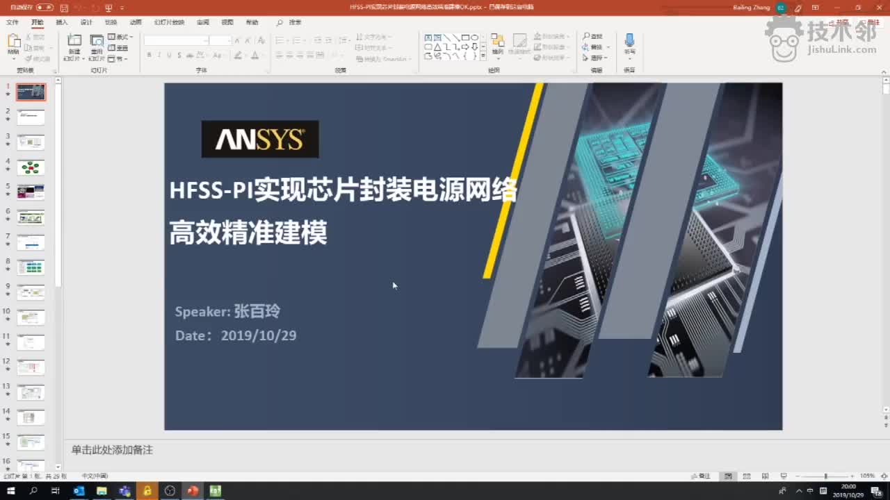
Task: Open the 切换 (Transitions) tab
Action: (x=111, y=22)
